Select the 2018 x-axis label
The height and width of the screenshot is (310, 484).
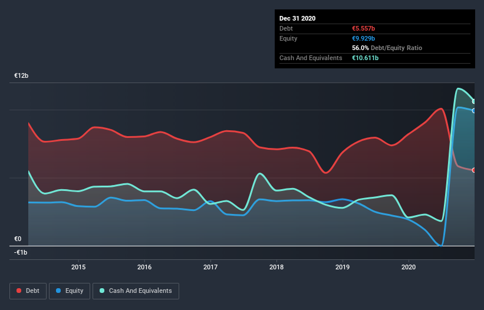(276, 267)
